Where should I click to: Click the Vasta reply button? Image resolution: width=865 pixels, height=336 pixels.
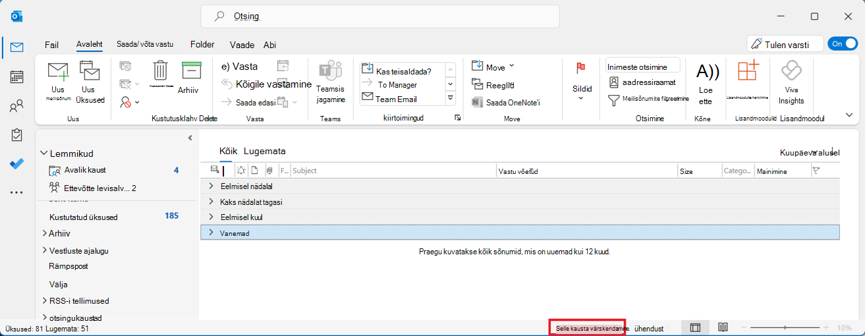[239, 66]
